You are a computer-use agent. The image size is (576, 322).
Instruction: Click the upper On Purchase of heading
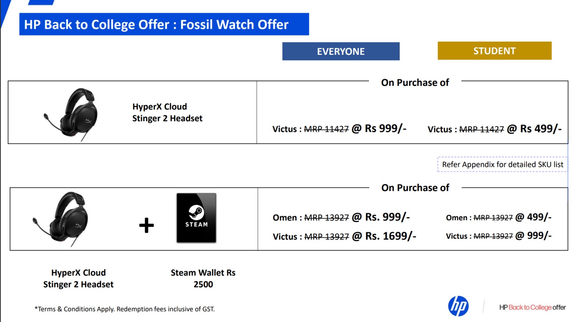415,82
